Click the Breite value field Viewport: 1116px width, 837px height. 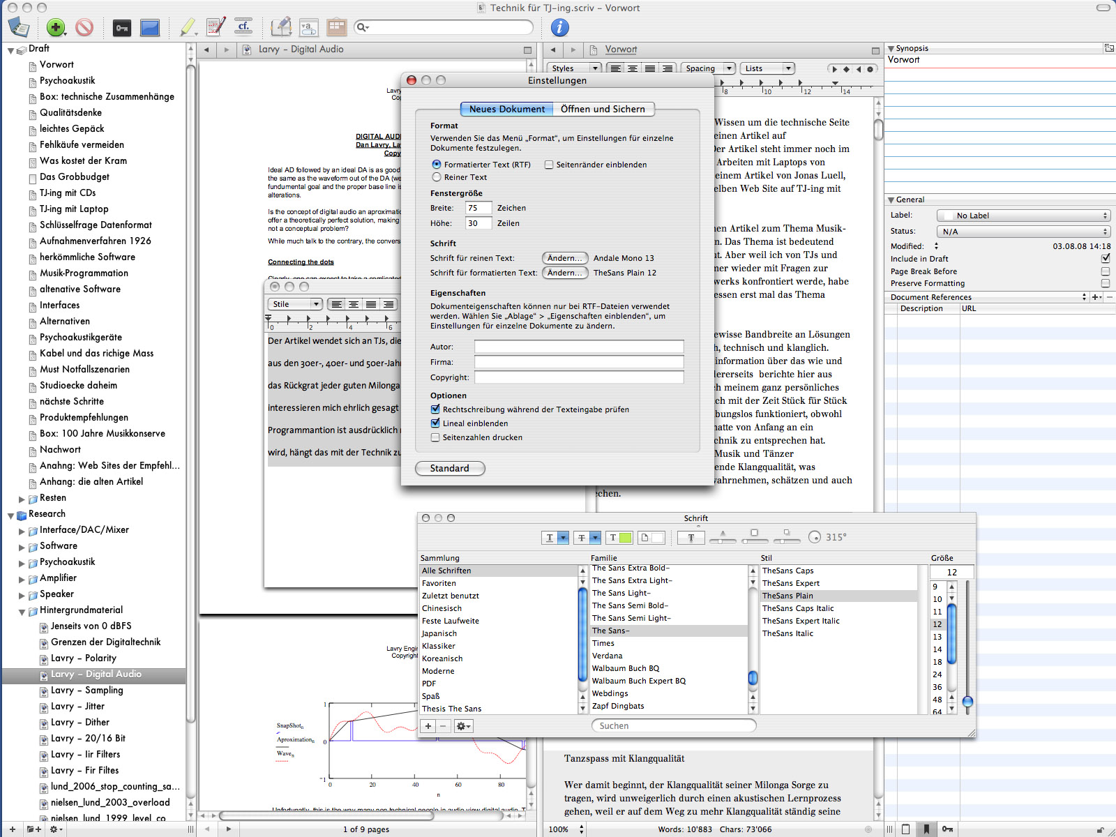tap(478, 208)
